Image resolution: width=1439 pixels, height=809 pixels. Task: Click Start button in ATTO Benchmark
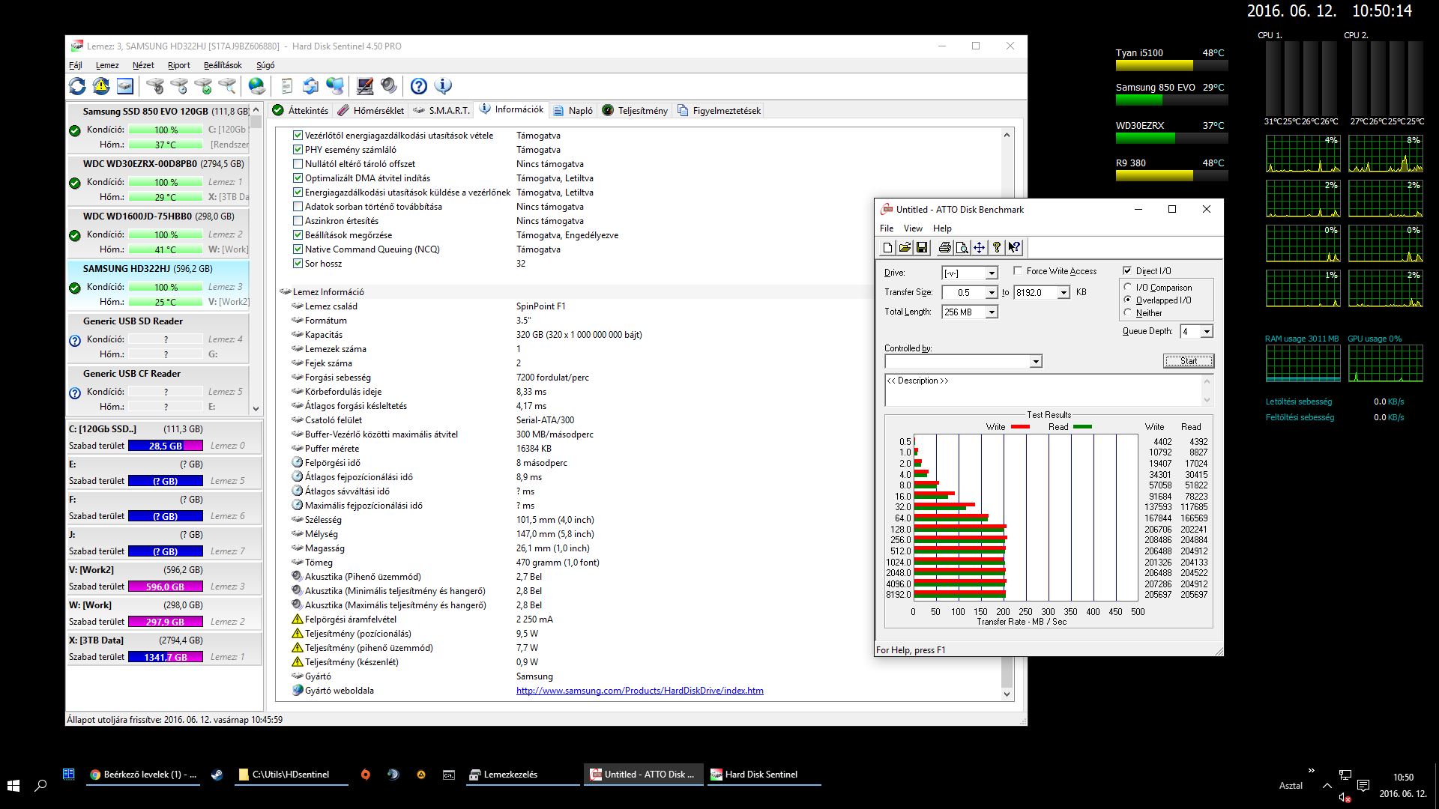tap(1189, 361)
